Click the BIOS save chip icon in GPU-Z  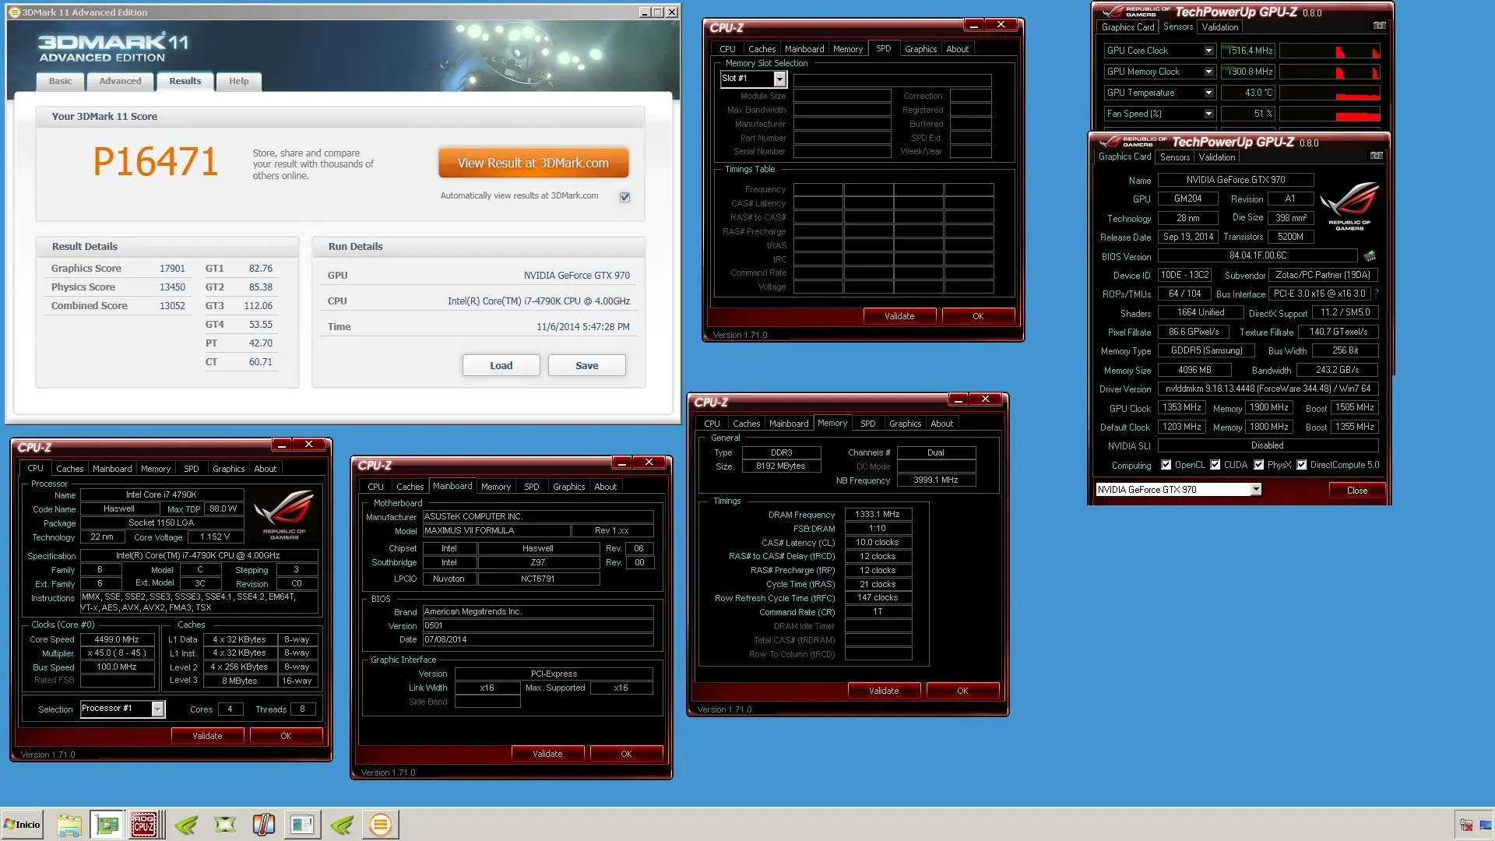coord(1370,255)
